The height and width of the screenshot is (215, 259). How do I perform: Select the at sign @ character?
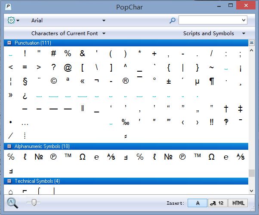click(68, 67)
